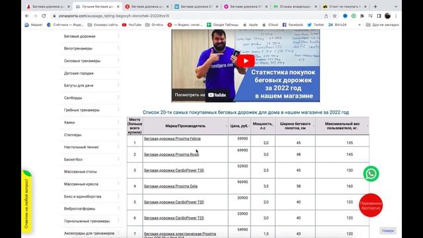Open Сапборды category in sidebar
Image resolution: width=423 pixels, height=238 pixels.
pos(73,98)
